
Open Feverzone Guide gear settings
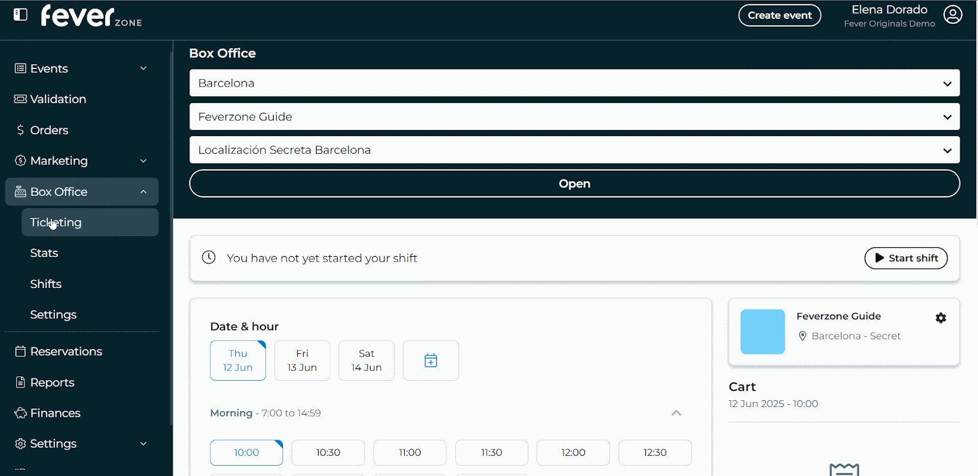pyautogui.click(x=941, y=318)
